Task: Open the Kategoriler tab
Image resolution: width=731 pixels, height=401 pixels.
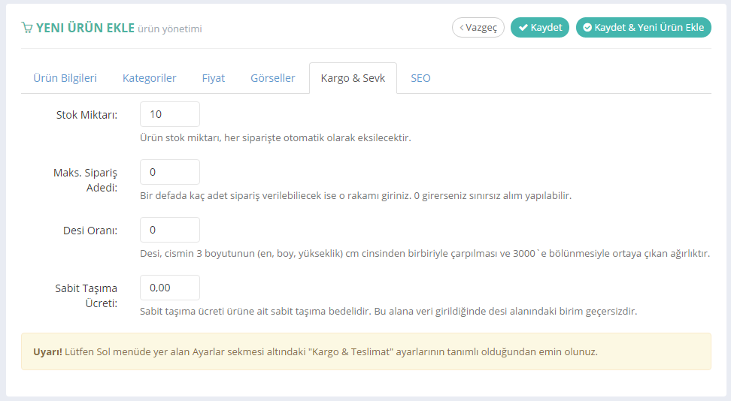Action: (150, 78)
